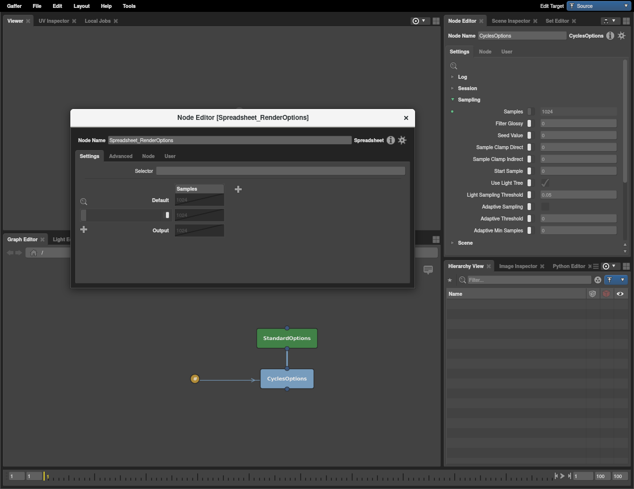Viewport: 634px width, 489px height.
Task: Click the Graph Editor home root icon
Action: (x=34, y=253)
